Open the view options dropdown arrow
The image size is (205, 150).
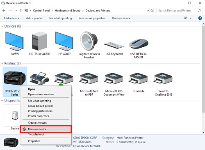point(191,18)
